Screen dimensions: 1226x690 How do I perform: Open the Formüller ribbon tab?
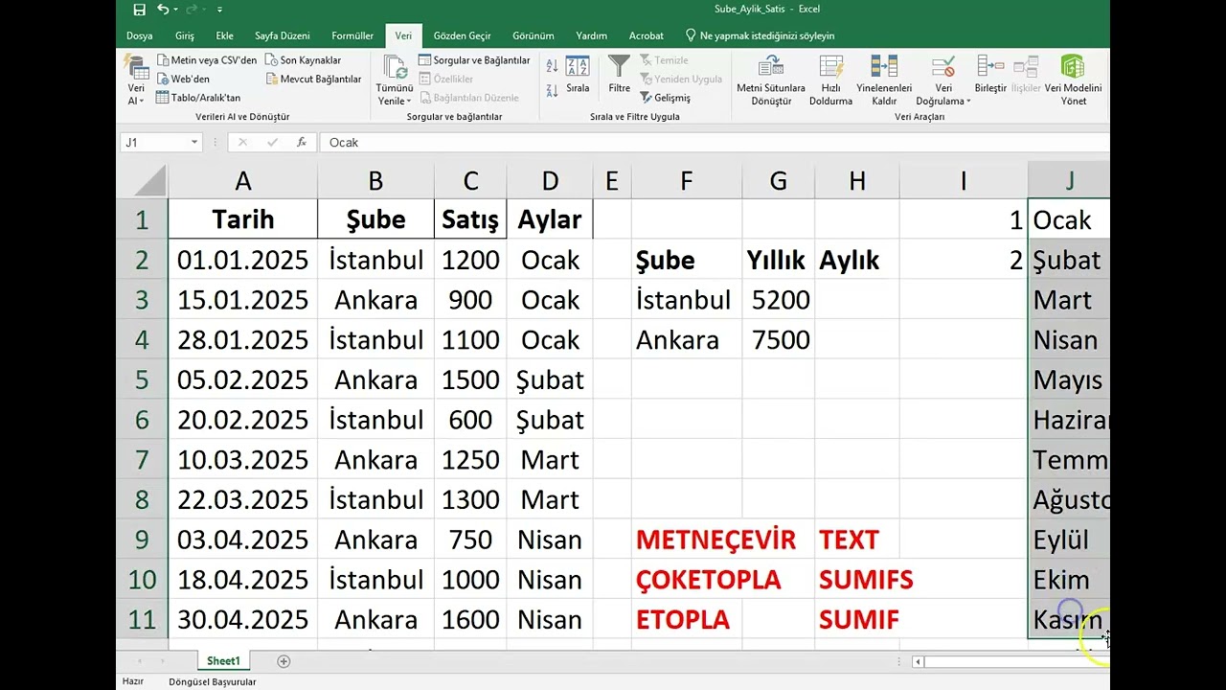(x=352, y=35)
